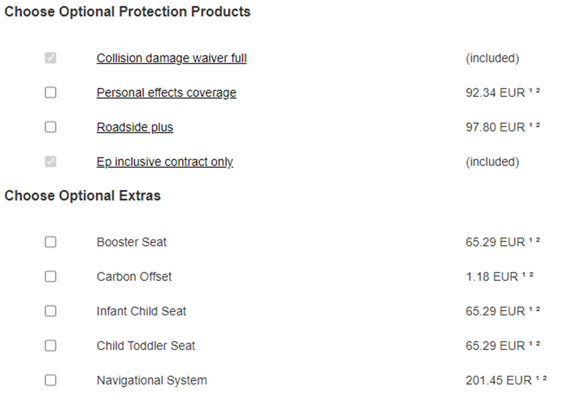
Task: Click the disabled Collision damage waiver checkbox
Action: tap(50, 58)
